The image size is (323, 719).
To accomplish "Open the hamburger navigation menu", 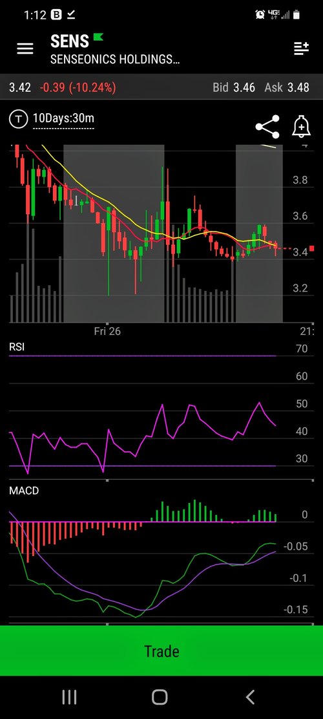I will (25, 48).
